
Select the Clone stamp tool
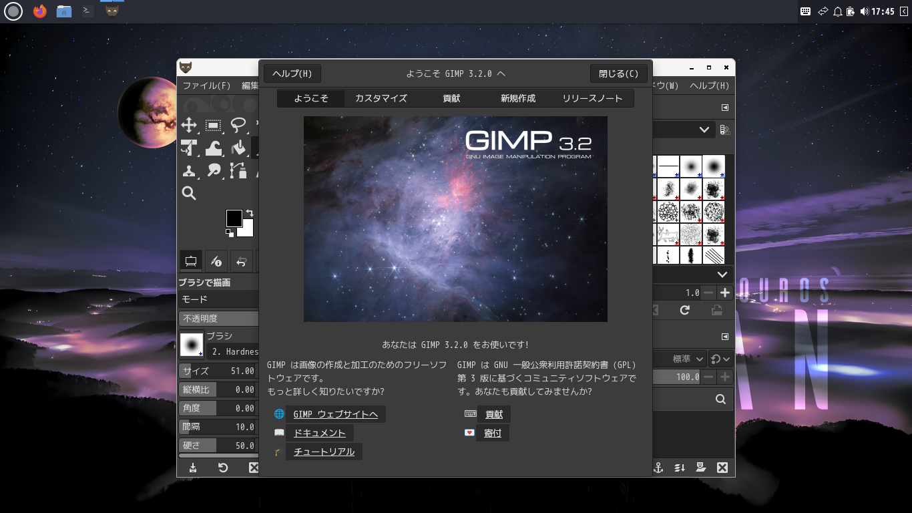pyautogui.click(x=189, y=170)
